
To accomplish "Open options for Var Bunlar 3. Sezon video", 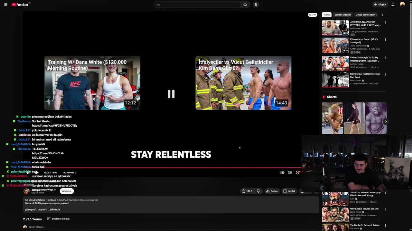I will click(x=385, y=226).
